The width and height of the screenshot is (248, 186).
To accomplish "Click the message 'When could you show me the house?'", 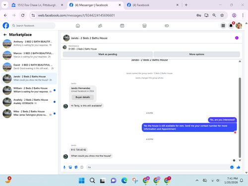I will click(x=91, y=156).
